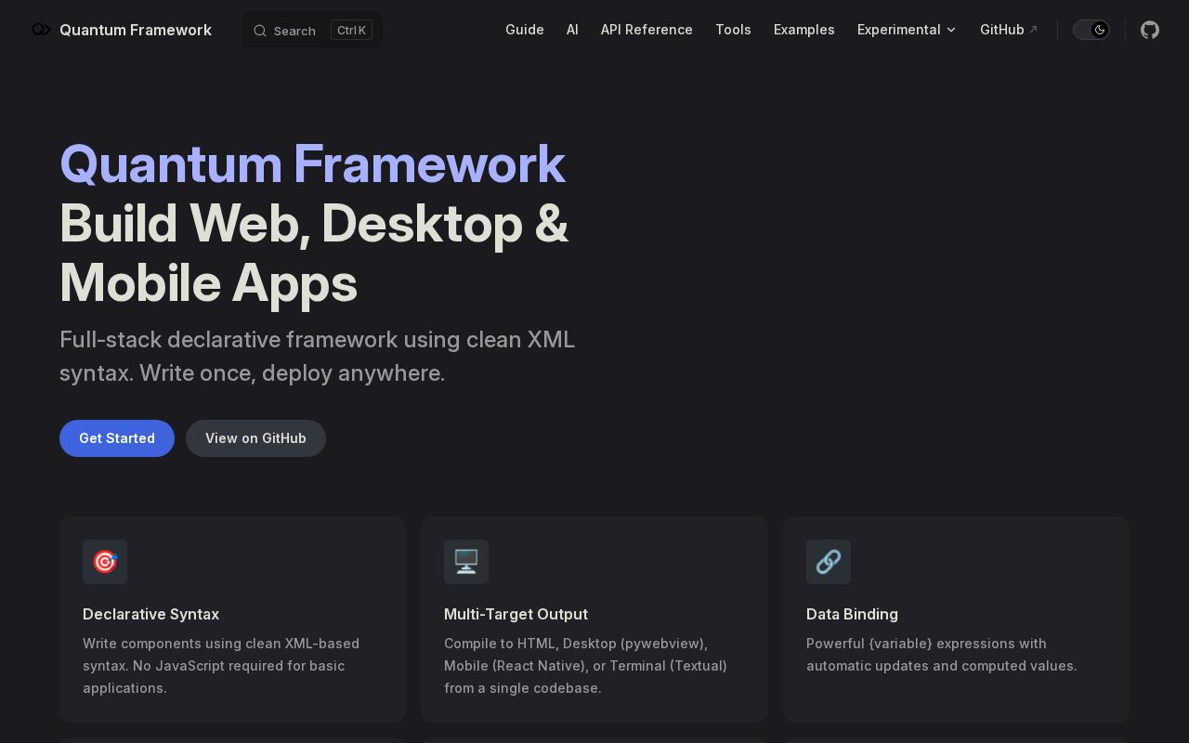The width and height of the screenshot is (1189, 743).
Task: Follow the GitHub external link in navbar
Action: [1009, 30]
